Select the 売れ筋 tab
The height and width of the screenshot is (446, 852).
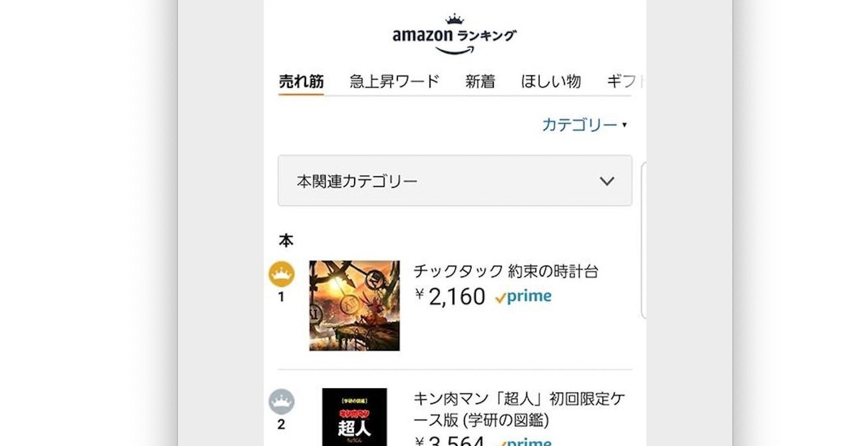pyautogui.click(x=301, y=82)
